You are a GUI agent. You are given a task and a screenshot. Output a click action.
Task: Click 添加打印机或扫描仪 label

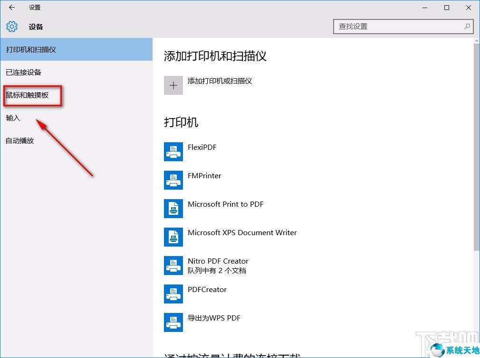click(220, 81)
